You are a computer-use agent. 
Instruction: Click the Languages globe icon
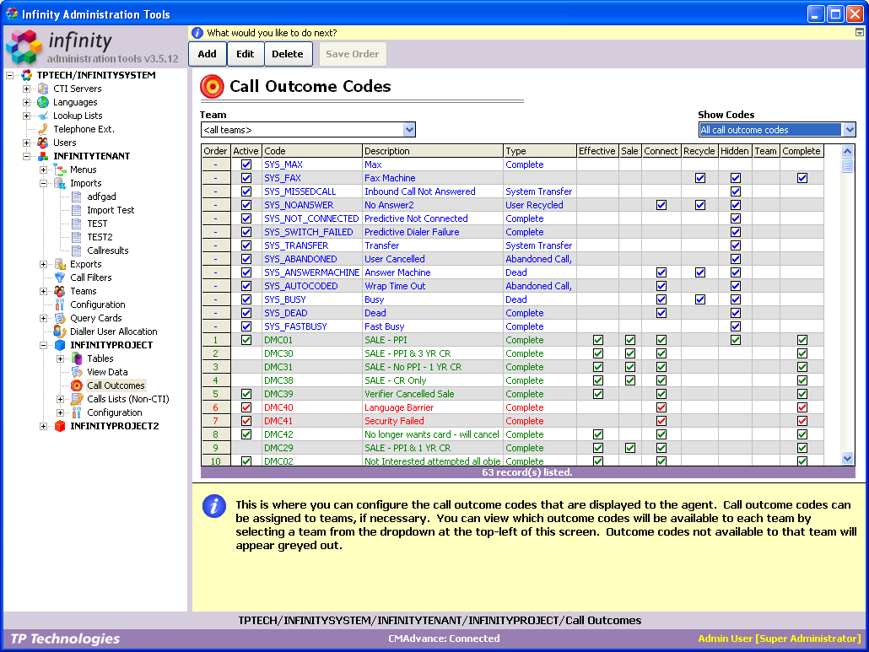point(43,102)
